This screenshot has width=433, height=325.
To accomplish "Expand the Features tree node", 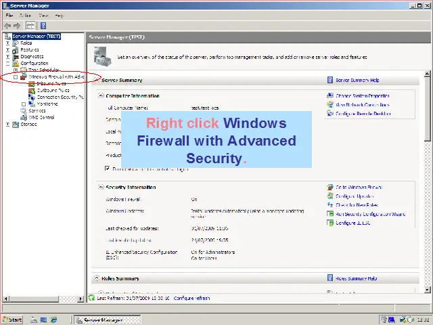I will pos(7,50).
